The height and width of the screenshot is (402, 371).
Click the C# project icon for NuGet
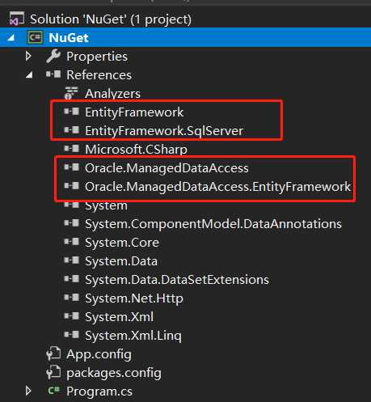pos(35,37)
